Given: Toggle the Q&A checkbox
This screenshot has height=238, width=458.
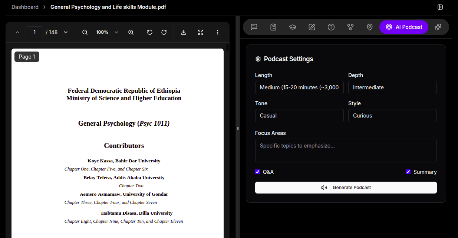Looking at the screenshot, I should coord(258,172).
